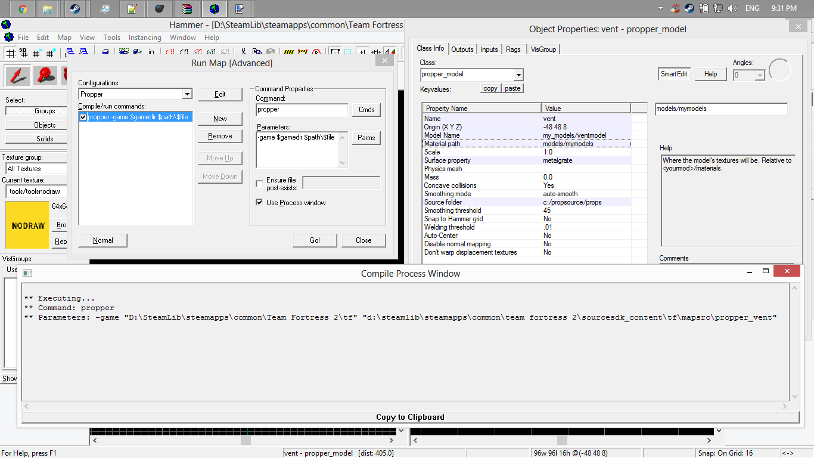Click the battery tray icon

pos(704,8)
